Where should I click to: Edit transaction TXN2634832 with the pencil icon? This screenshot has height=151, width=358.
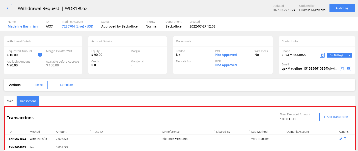341,139
